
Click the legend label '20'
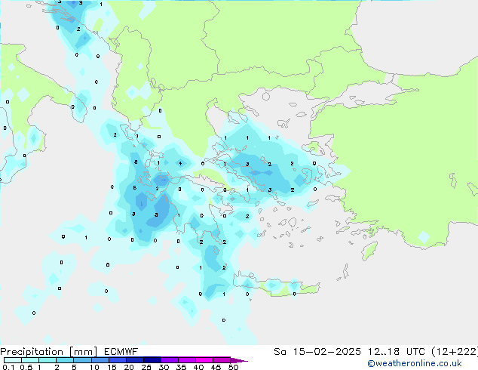(x=129, y=367)
